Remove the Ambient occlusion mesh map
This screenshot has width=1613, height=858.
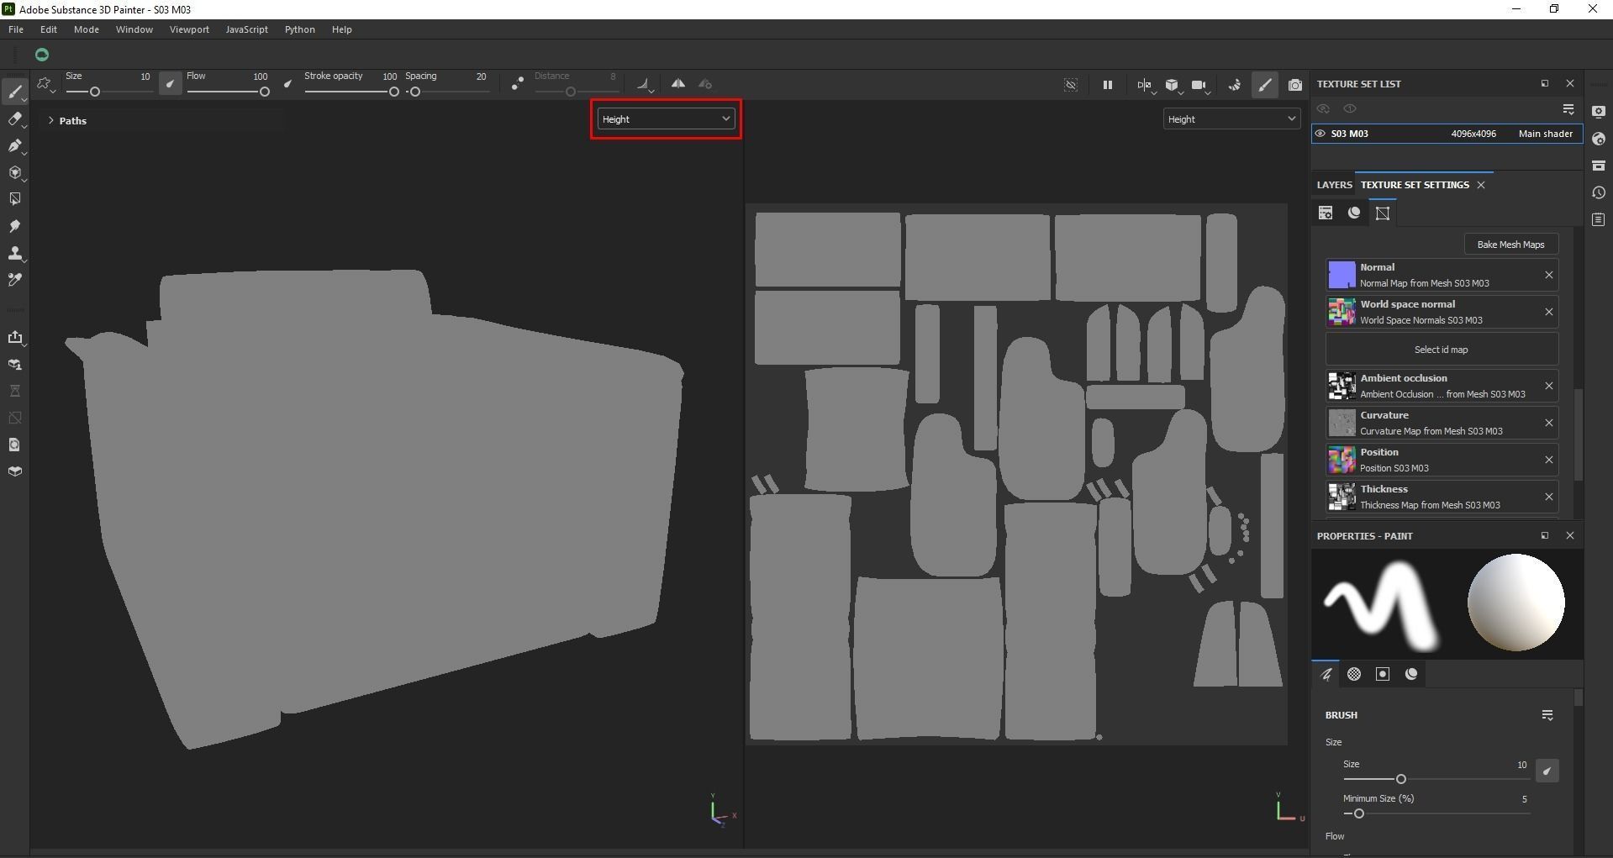pyautogui.click(x=1549, y=386)
